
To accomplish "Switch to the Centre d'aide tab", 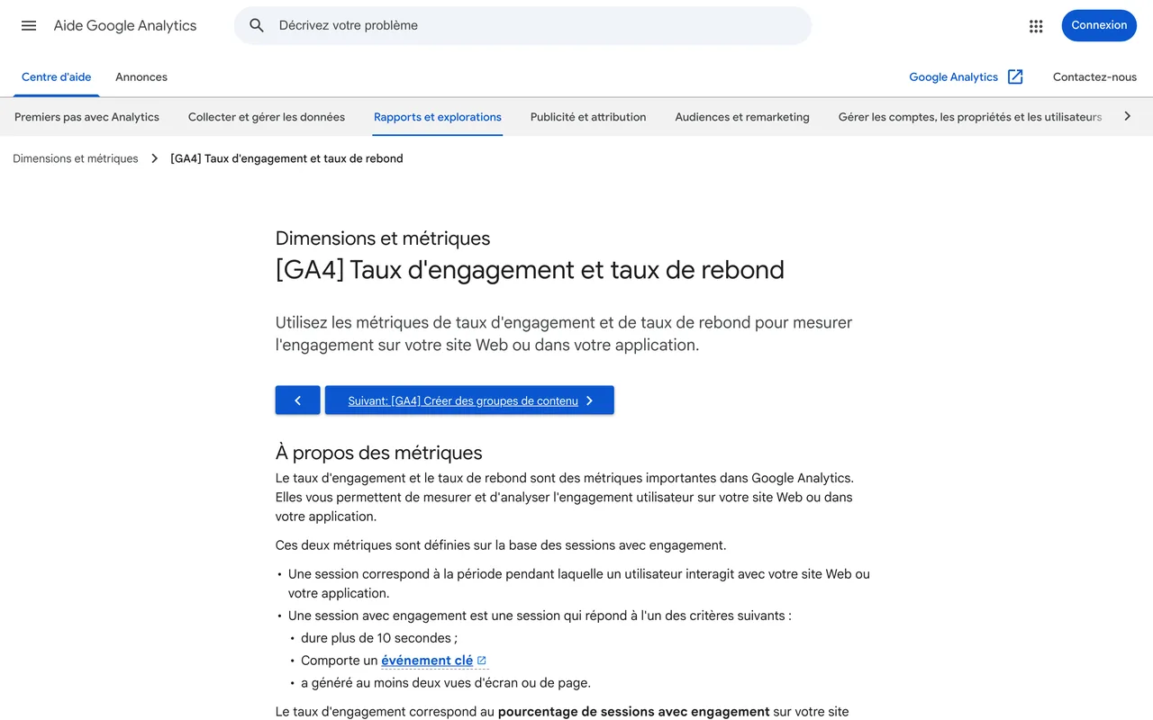I will (x=57, y=77).
